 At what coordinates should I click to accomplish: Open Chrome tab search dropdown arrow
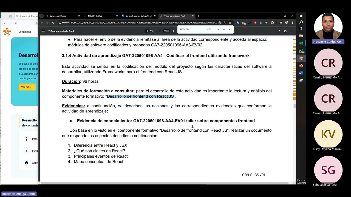42,16
